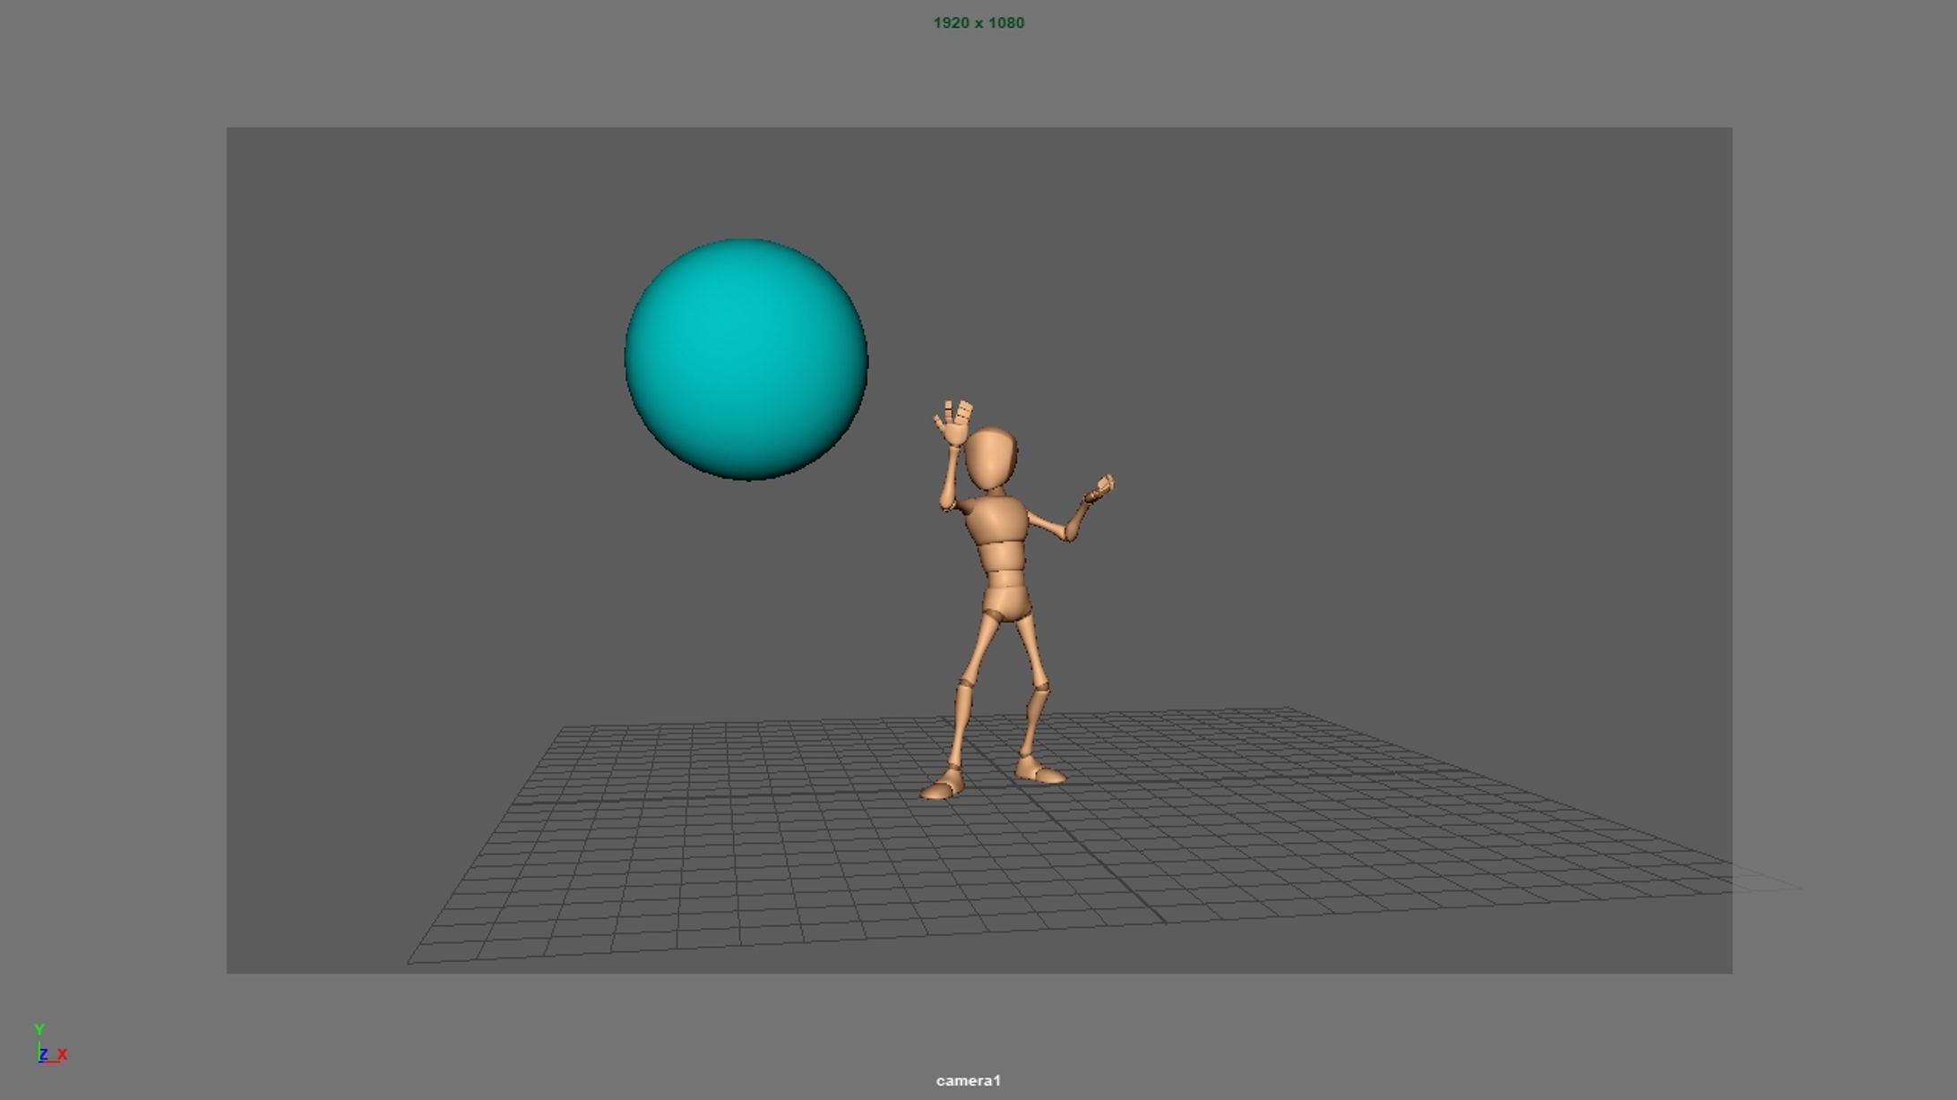Select the mannequin's chest torso segment
This screenshot has height=1100, width=1957.
[996, 520]
